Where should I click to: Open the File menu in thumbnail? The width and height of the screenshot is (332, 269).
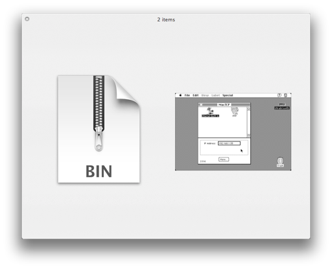coord(187,95)
